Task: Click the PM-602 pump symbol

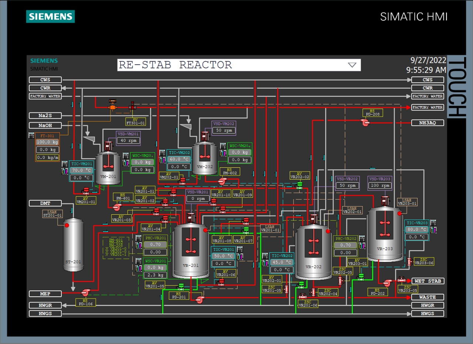Action: pyautogui.click(x=222, y=181)
